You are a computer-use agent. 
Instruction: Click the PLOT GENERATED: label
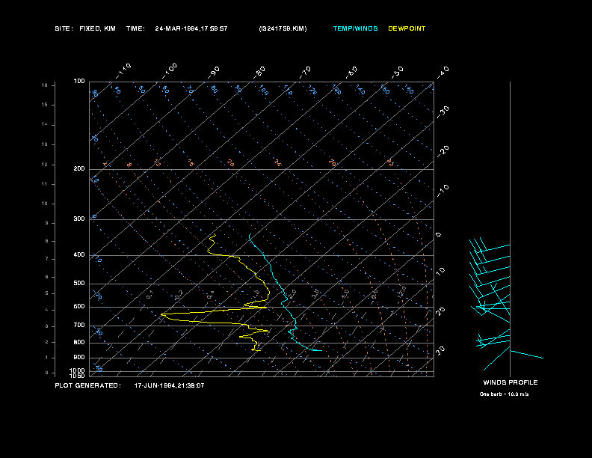[88, 385]
